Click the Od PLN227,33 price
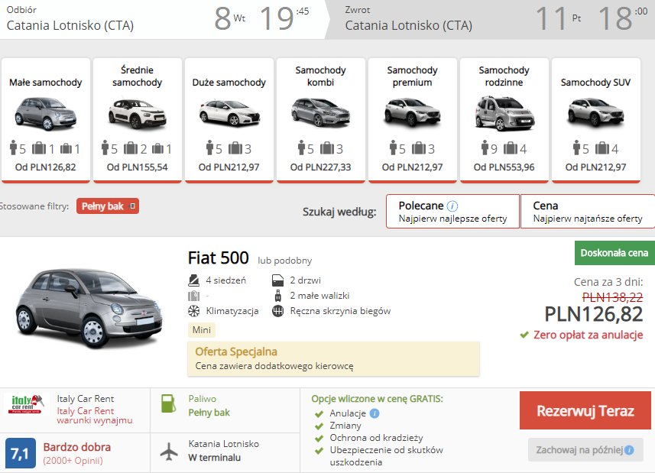The height and width of the screenshot is (473, 655). pos(321,167)
